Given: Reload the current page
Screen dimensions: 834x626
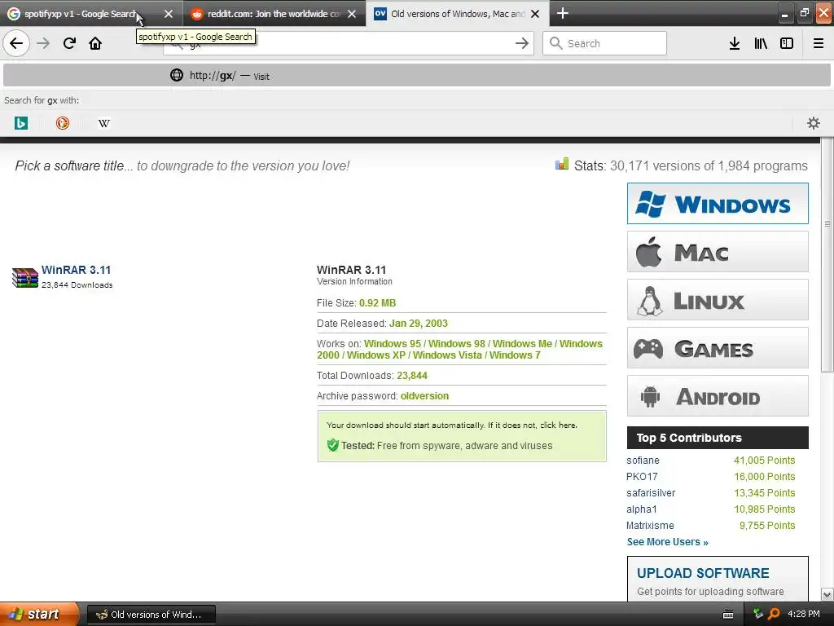Looking at the screenshot, I should point(69,43).
